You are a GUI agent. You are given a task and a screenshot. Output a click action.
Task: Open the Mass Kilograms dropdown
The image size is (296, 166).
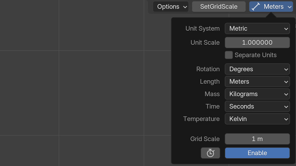[257, 94]
